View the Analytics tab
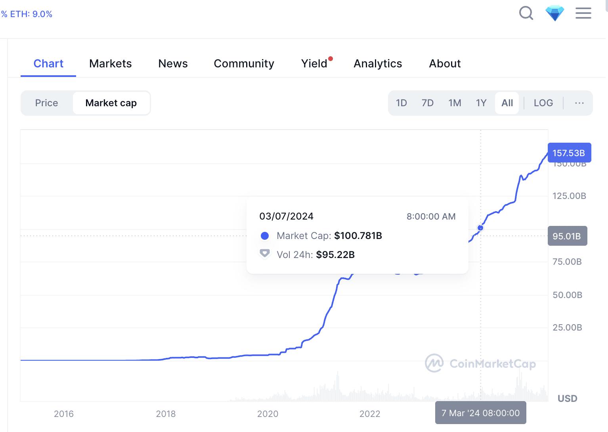The width and height of the screenshot is (608, 432). pos(378,63)
